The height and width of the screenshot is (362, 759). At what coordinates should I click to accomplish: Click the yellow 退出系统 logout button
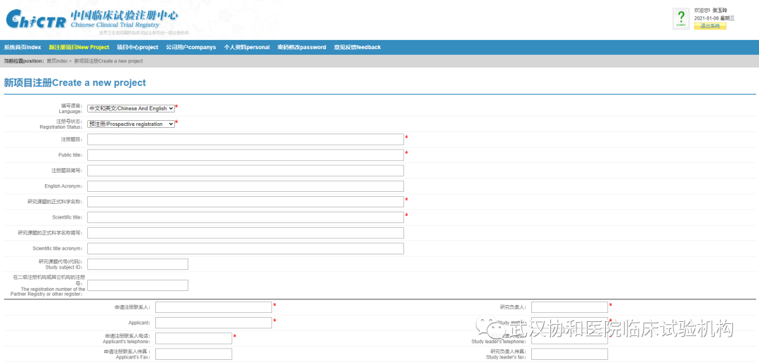tap(710, 26)
